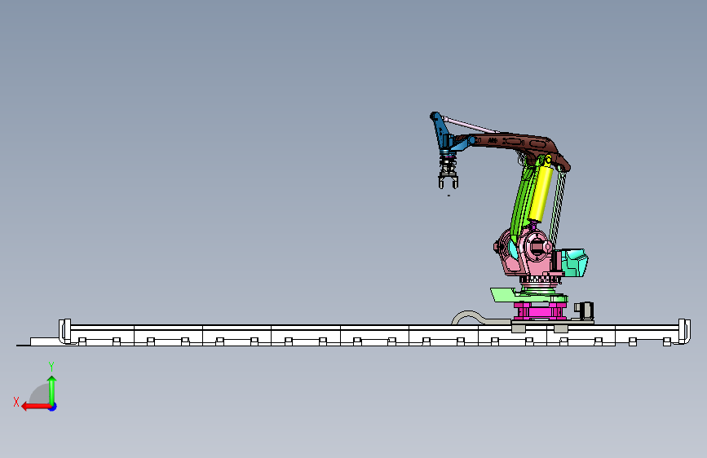Viewport: 707px width, 458px height.
Task: Click the green Y label on triad
Action: [51, 366]
